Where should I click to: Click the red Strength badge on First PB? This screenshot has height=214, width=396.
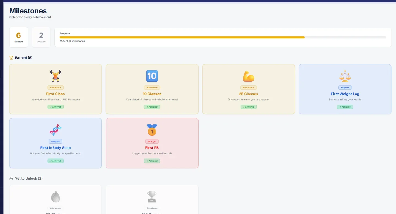[x=152, y=141]
